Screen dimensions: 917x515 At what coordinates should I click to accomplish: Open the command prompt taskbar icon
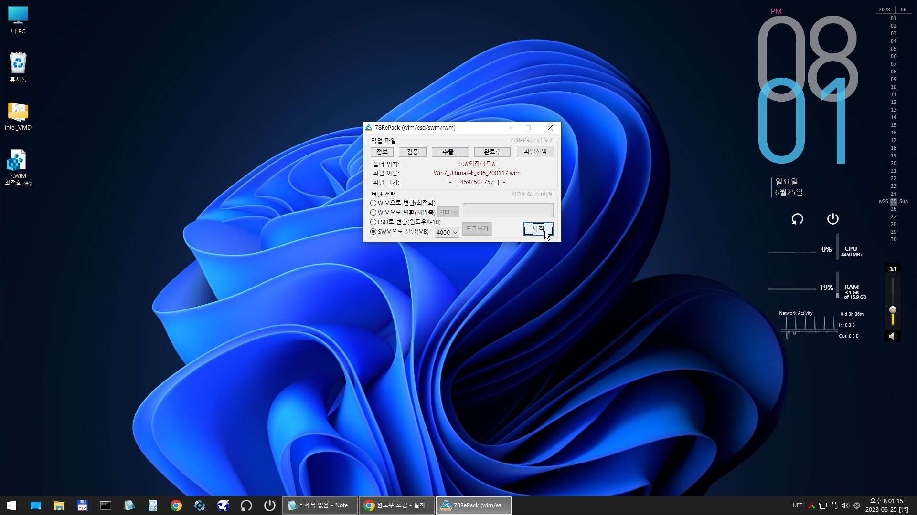tap(106, 505)
